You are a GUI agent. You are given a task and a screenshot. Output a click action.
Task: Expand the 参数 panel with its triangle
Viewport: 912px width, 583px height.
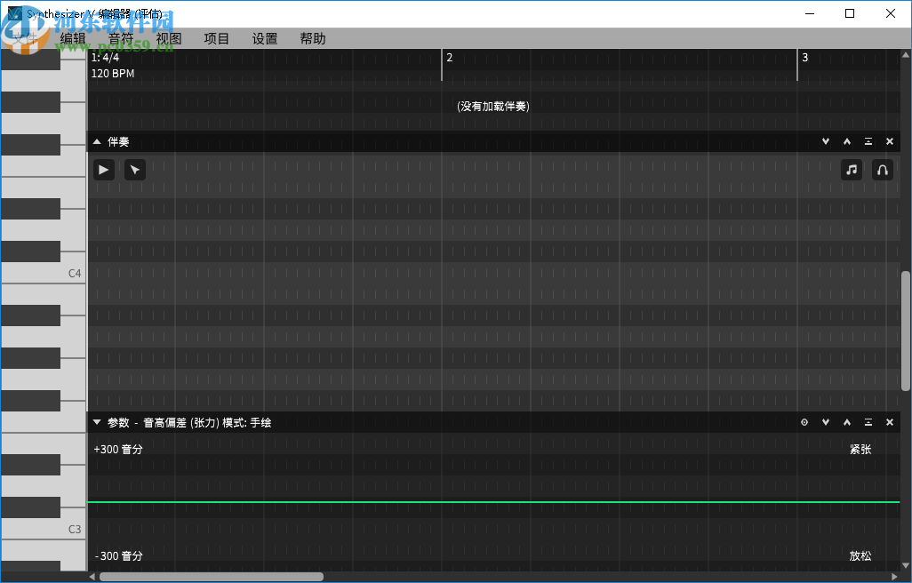[x=96, y=422]
